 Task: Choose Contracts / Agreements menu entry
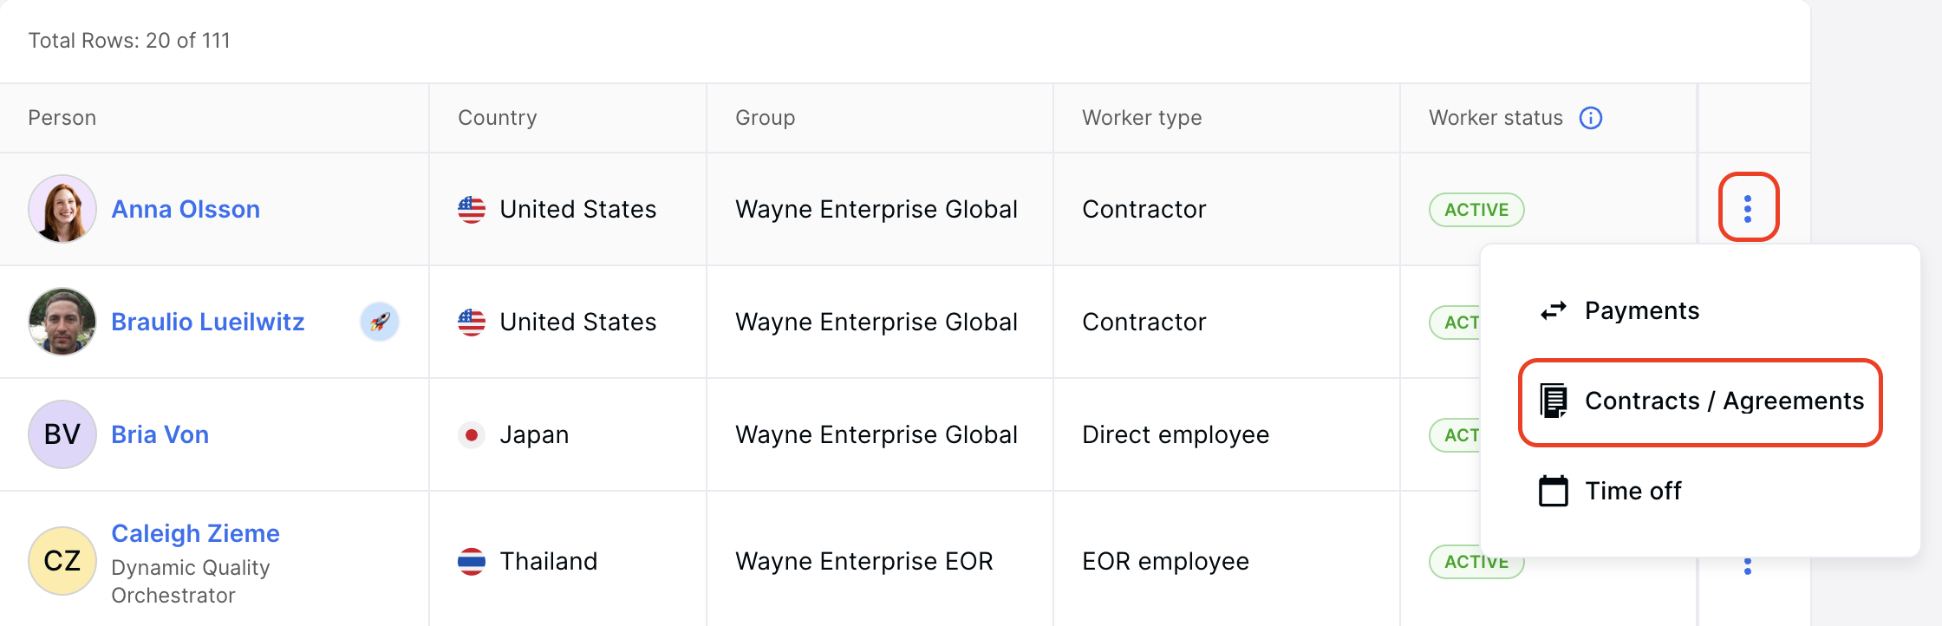pos(1724,401)
